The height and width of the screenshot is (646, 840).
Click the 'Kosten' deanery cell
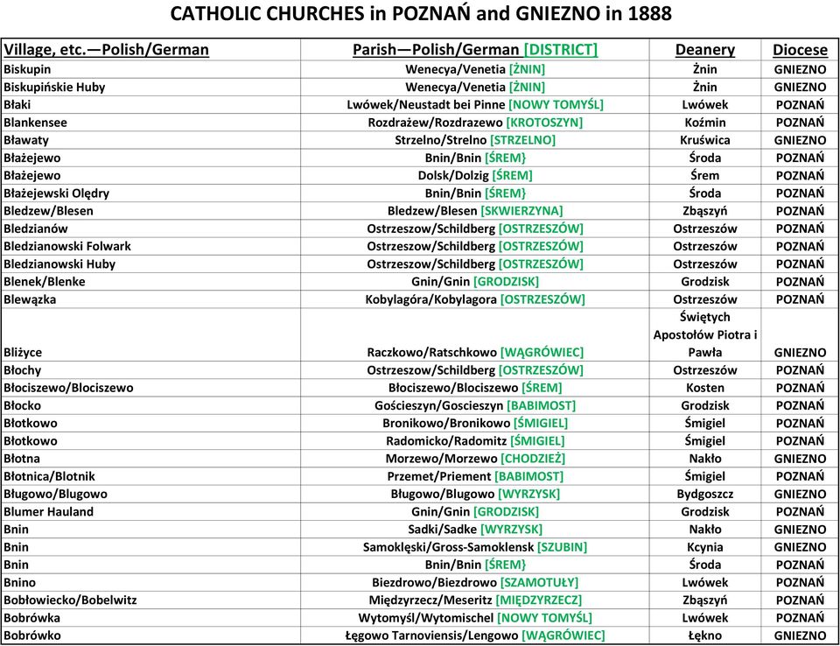[704, 388]
